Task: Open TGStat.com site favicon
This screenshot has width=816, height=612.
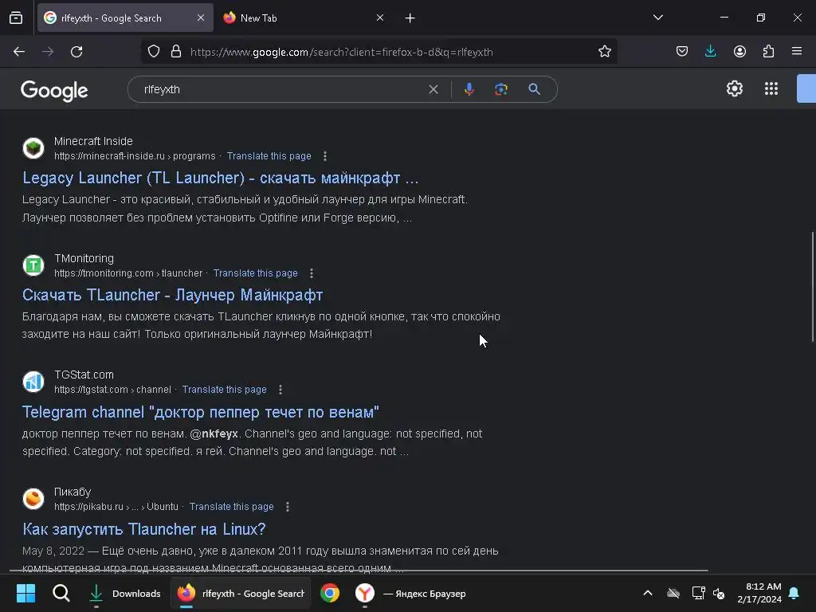Action: pyautogui.click(x=33, y=382)
